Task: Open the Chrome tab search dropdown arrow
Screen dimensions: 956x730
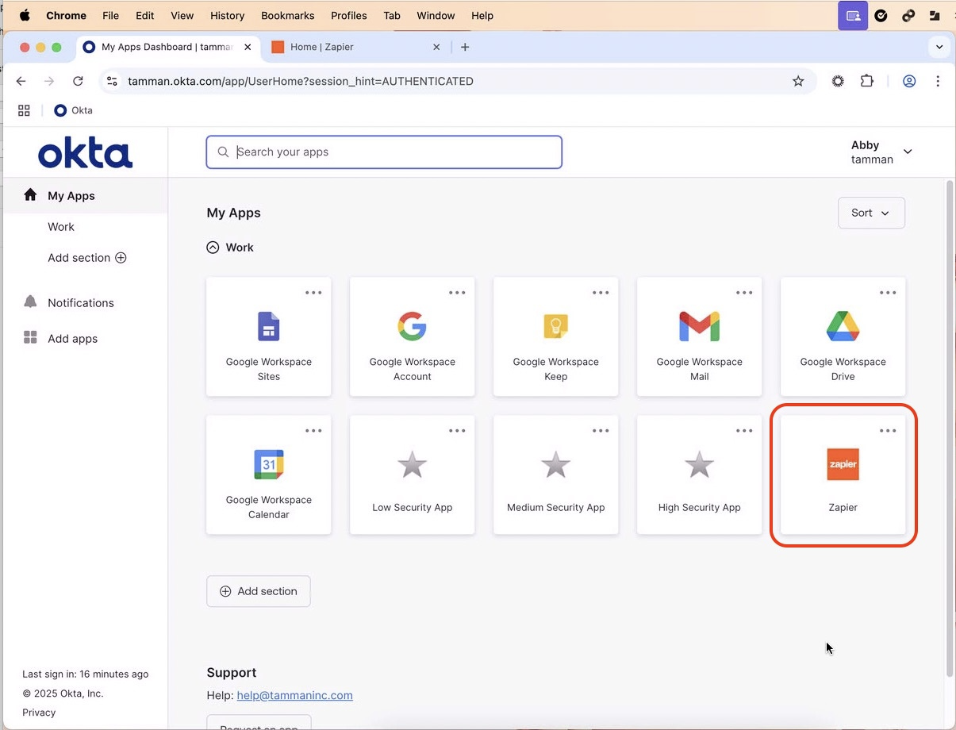Action: click(x=939, y=47)
